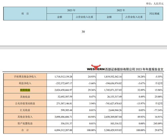Click page number 30
The image size is (167, 135).
83,32
